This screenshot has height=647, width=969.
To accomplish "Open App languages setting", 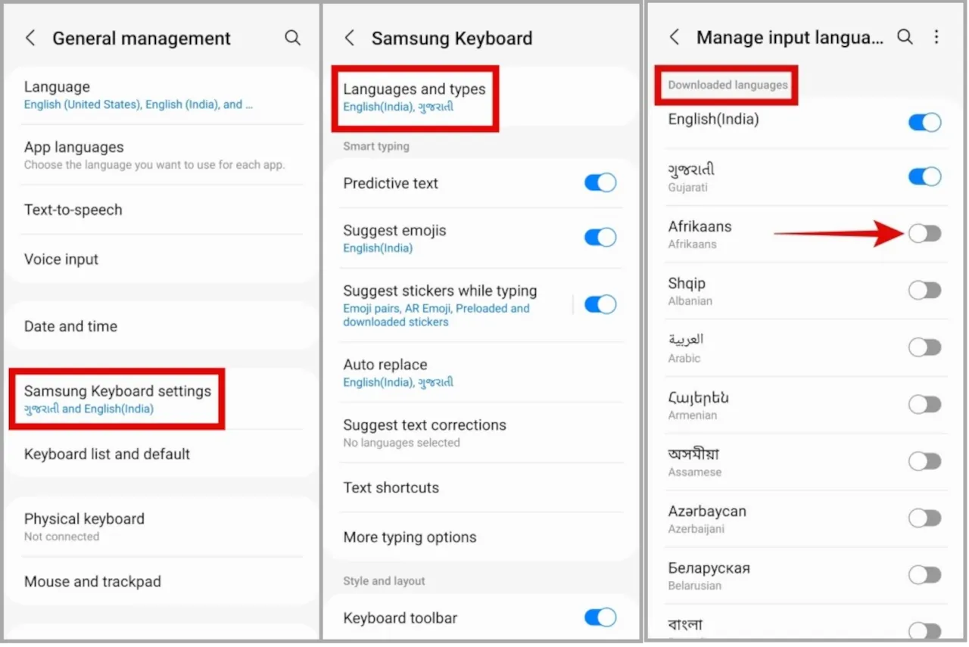I will tap(163, 155).
